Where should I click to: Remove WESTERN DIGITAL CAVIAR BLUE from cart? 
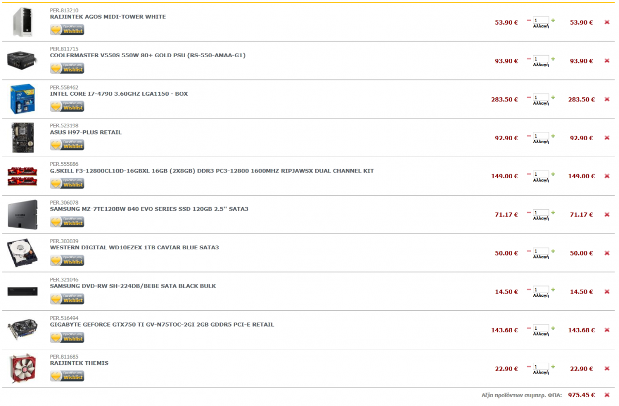(x=607, y=253)
